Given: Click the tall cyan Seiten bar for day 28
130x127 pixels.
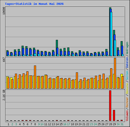Looking at the screenshot, I should 111,34.
